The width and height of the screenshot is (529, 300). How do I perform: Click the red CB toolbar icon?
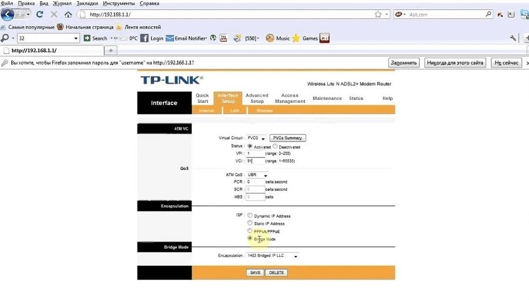324,38
